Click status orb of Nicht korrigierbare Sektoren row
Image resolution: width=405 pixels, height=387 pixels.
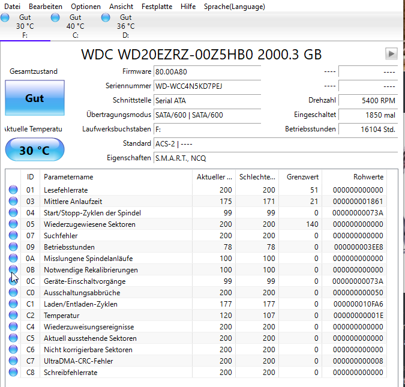click(13, 349)
